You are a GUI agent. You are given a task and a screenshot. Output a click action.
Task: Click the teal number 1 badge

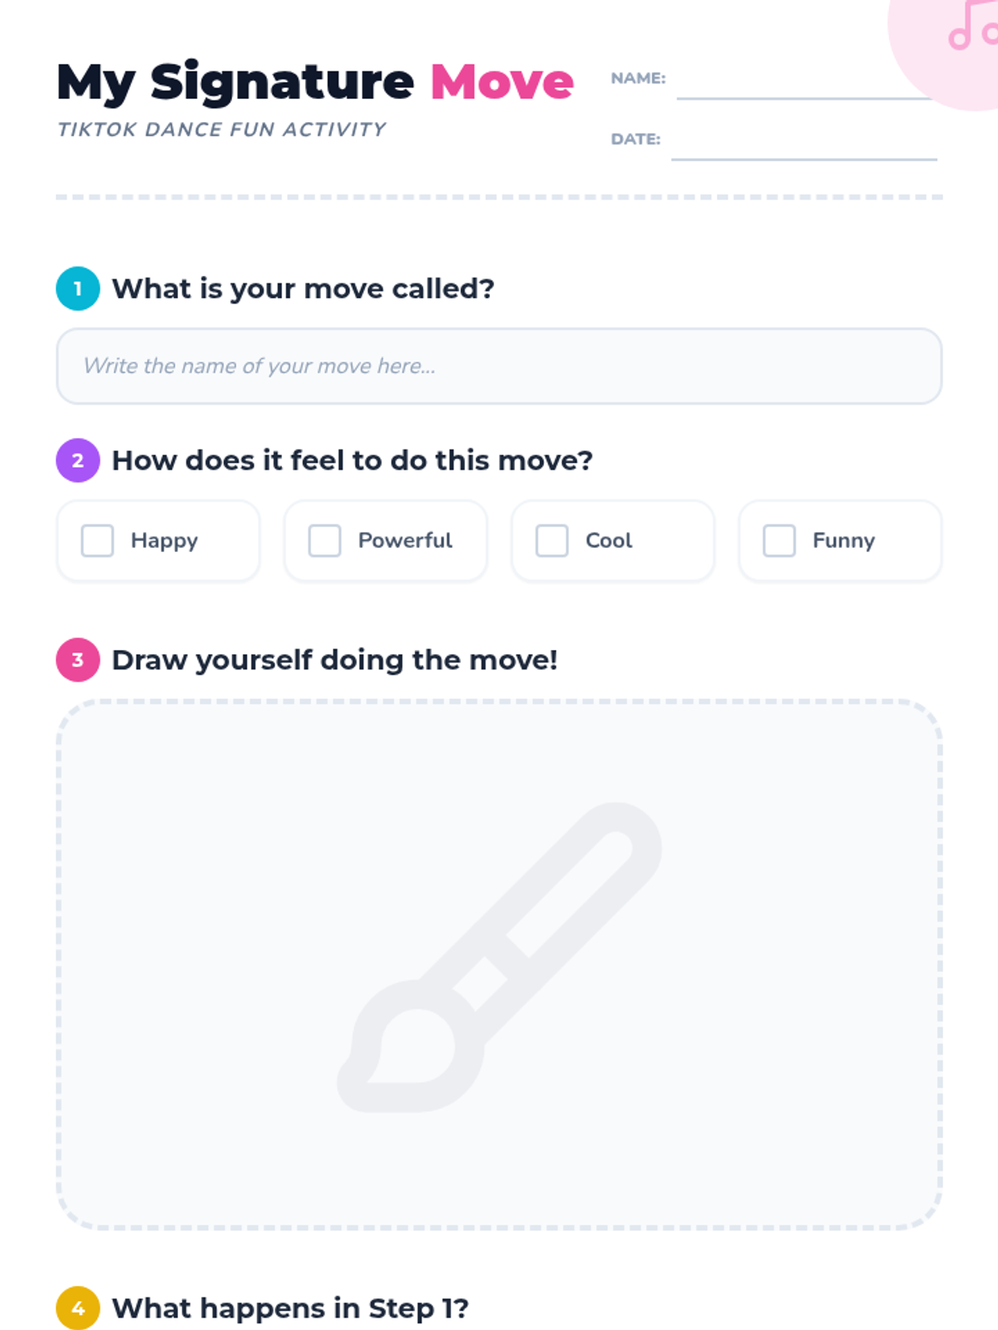(78, 288)
